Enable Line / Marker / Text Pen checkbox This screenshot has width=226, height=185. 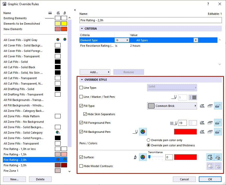pos(81,97)
